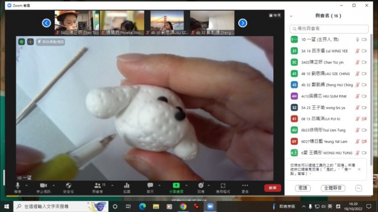The height and width of the screenshot is (212, 378).
Task: Open media player icon on taskbar
Action: pyautogui.click(x=169, y=206)
